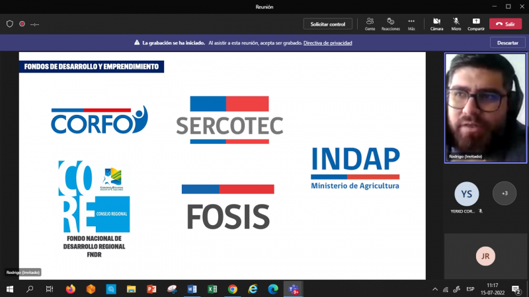Select Rodrigo's video thumbnail
Screen dimensions: 529x297
[x=485, y=108]
